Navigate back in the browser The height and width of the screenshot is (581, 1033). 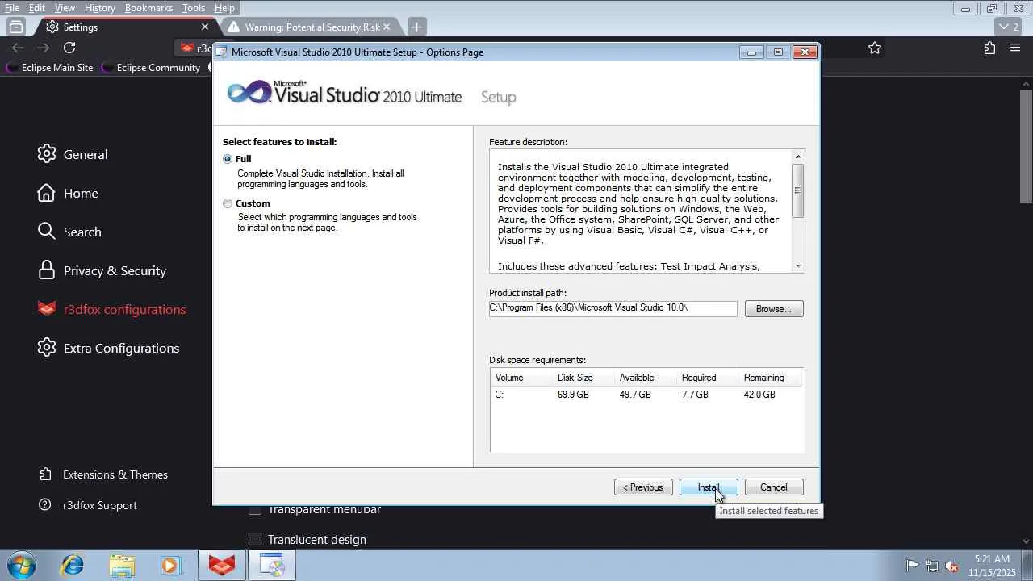click(18, 48)
